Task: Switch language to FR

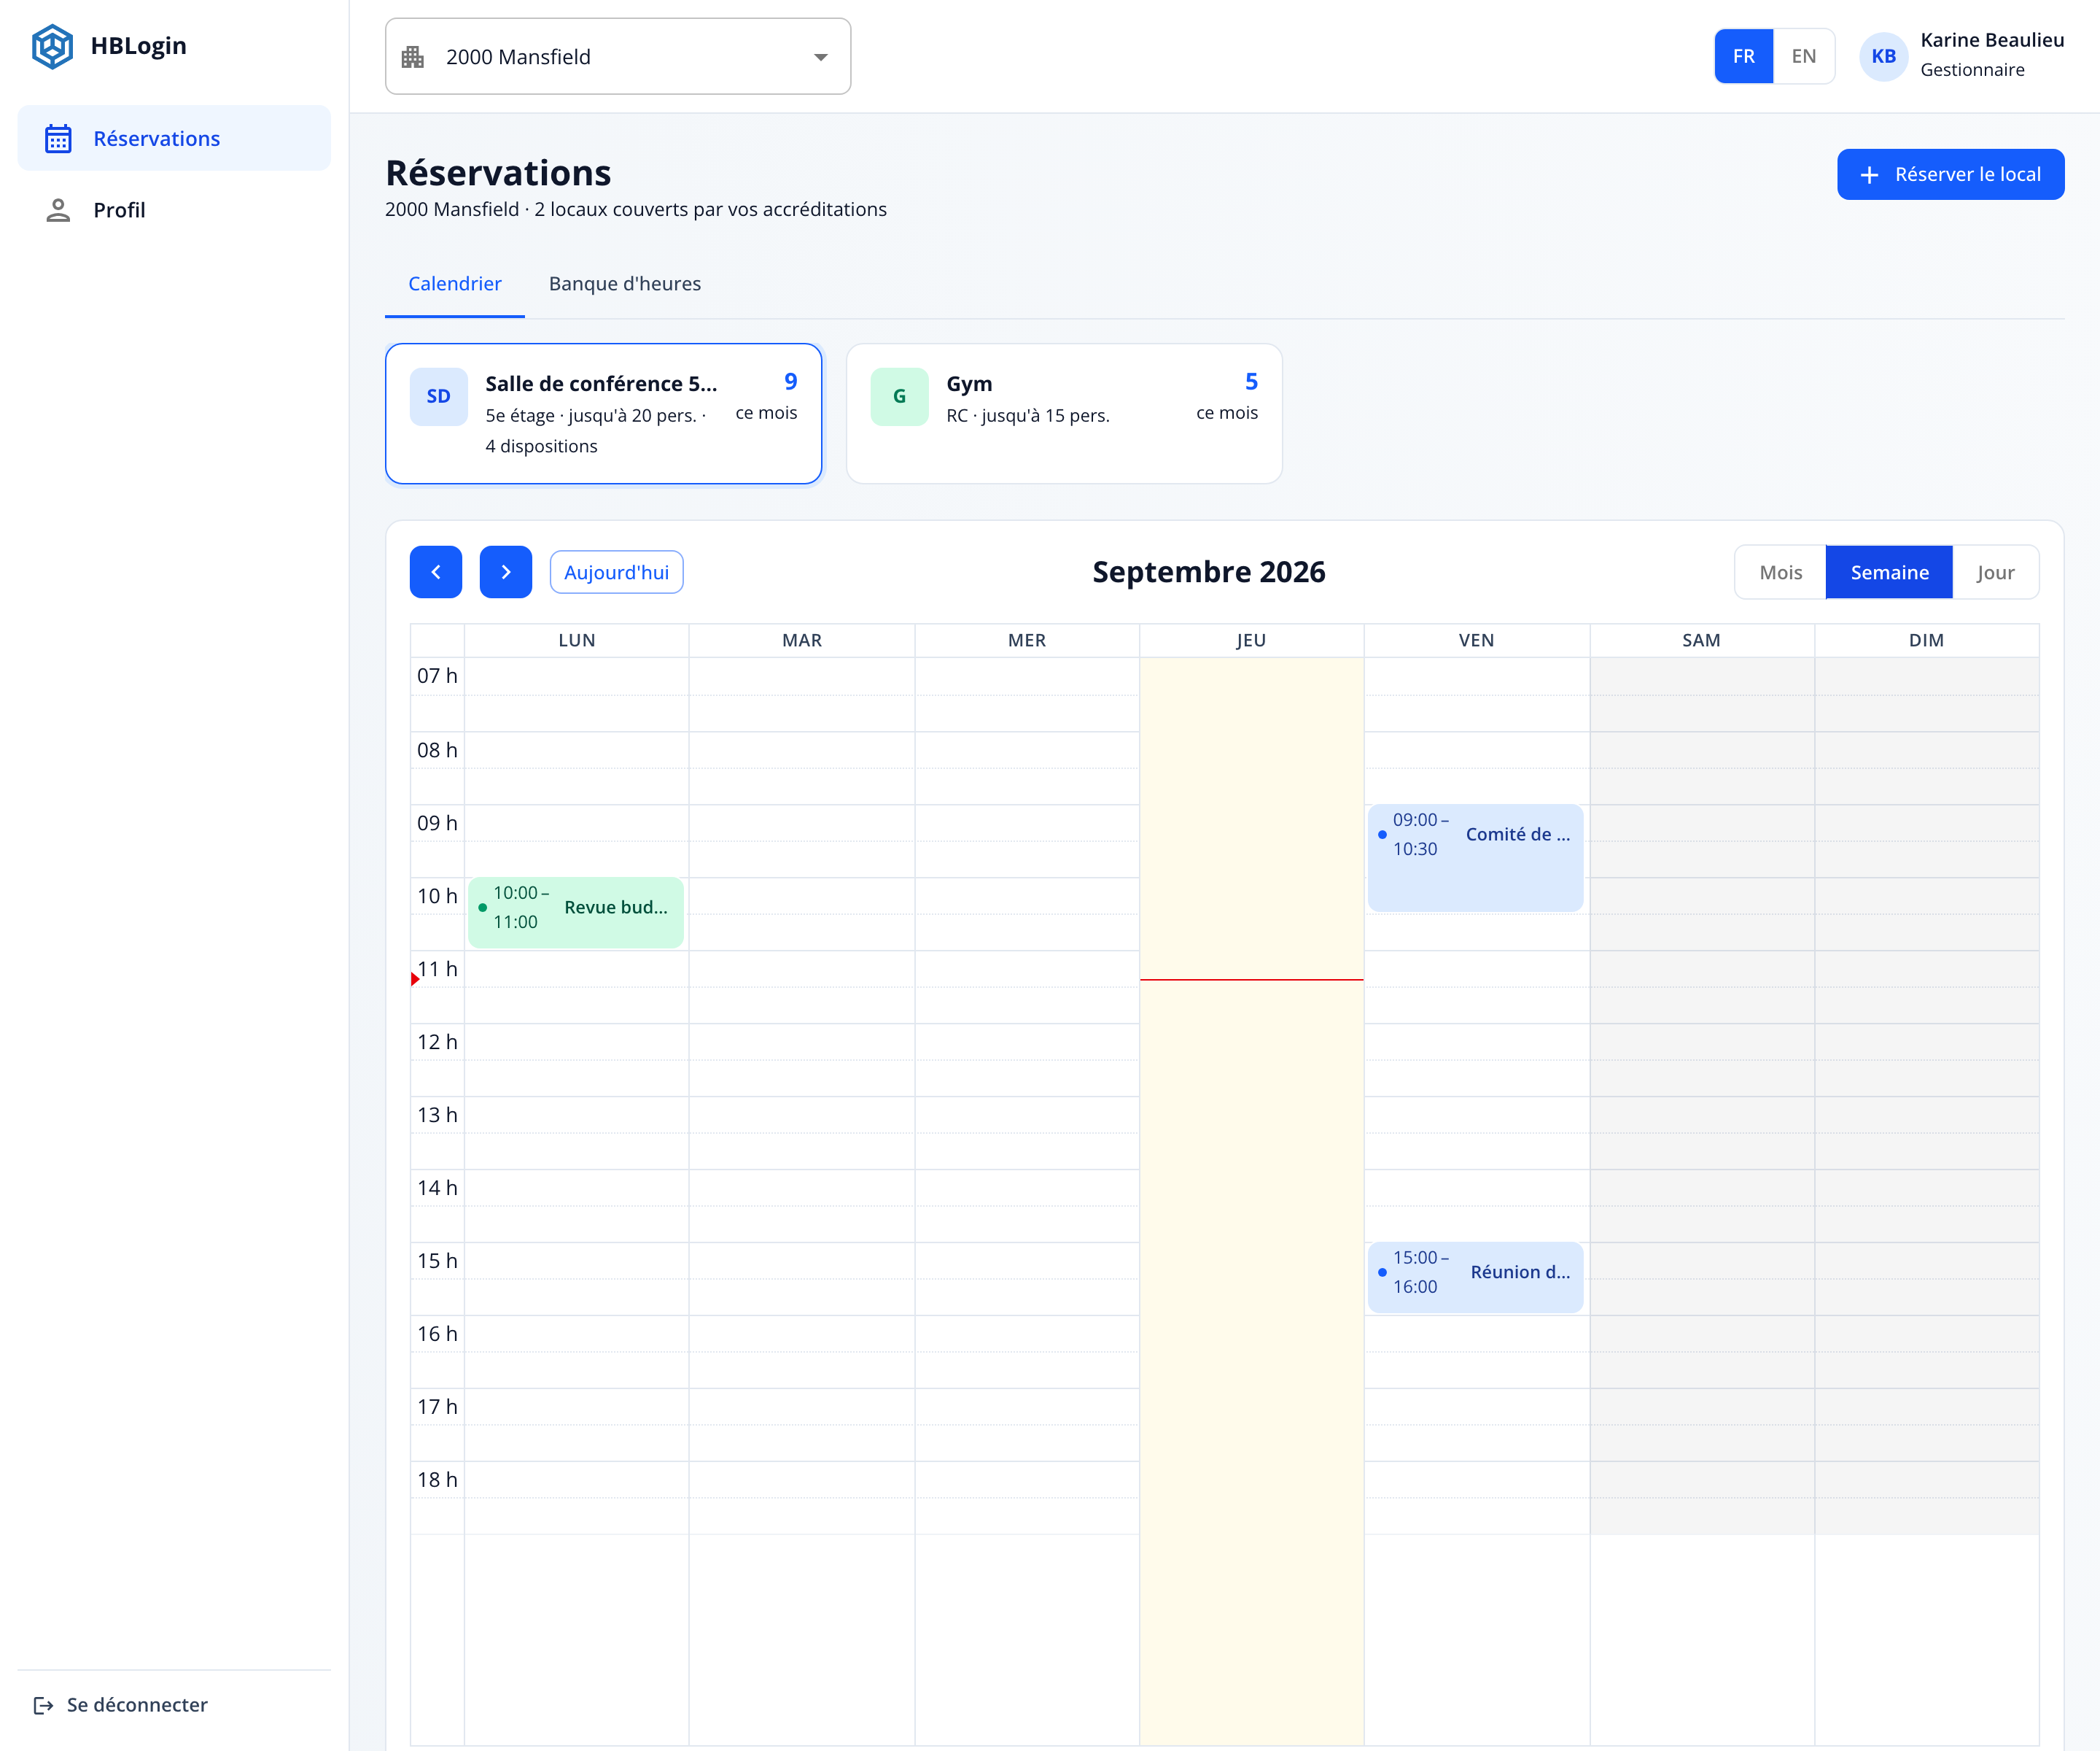Action: (x=1743, y=57)
